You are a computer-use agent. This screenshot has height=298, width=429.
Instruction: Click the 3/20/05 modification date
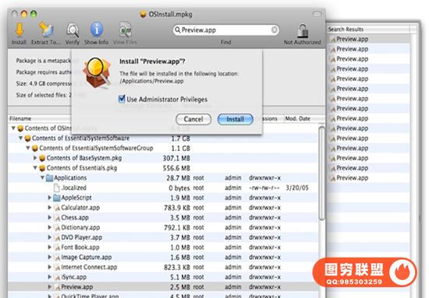coord(297,188)
